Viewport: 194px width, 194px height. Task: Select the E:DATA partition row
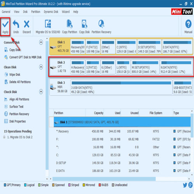tap(122, 171)
